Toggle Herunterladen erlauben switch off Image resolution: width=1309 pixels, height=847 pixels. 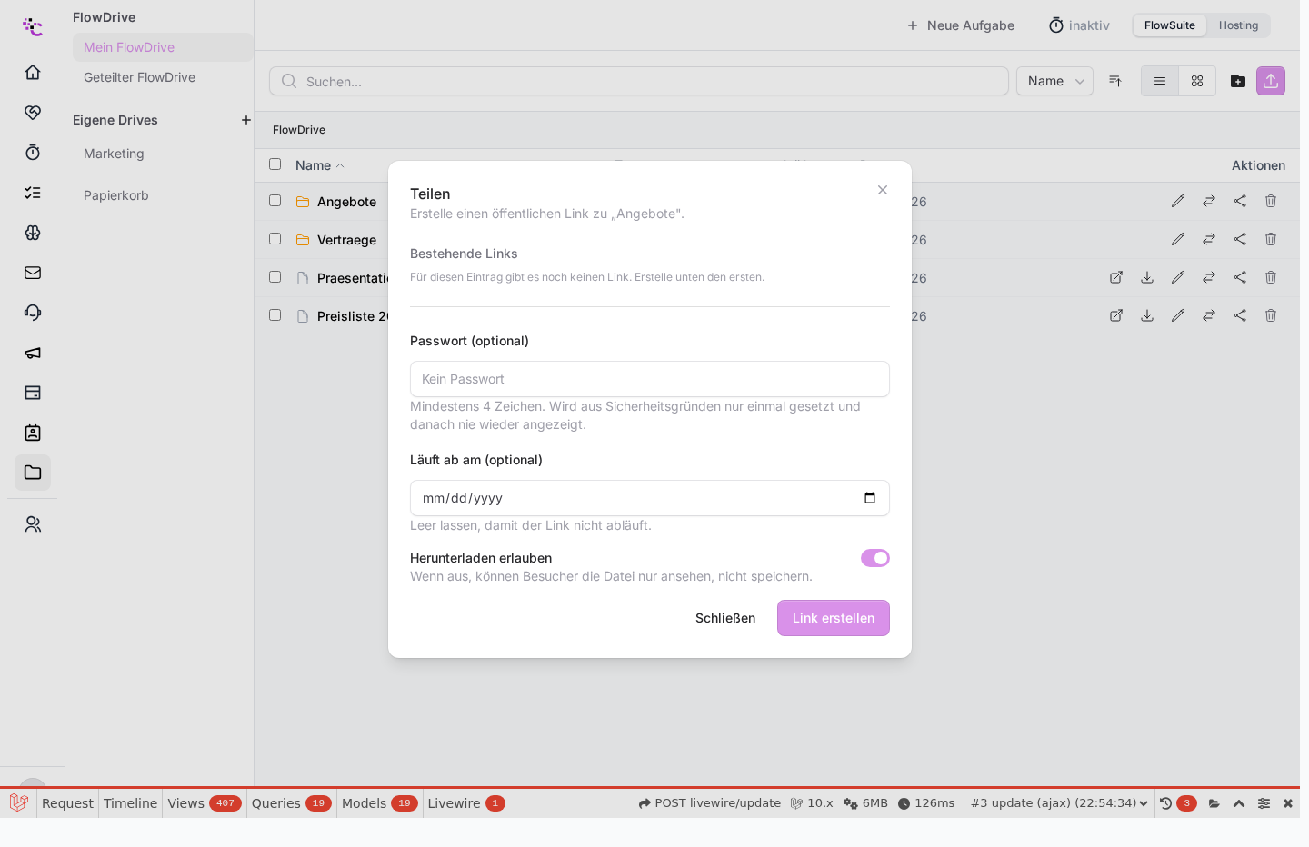[x=875, y=558]
